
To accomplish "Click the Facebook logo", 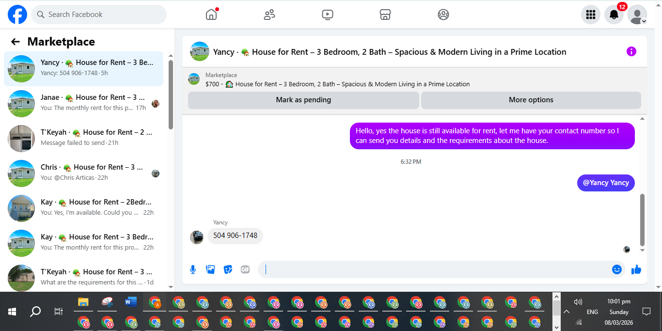I will (17, 15).
